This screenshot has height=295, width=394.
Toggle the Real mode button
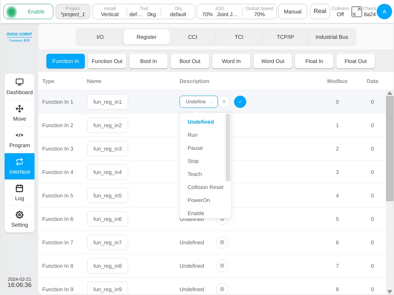click(320, 11)
